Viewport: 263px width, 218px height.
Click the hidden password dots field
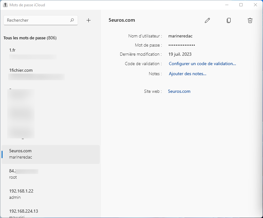coord(182,45)
